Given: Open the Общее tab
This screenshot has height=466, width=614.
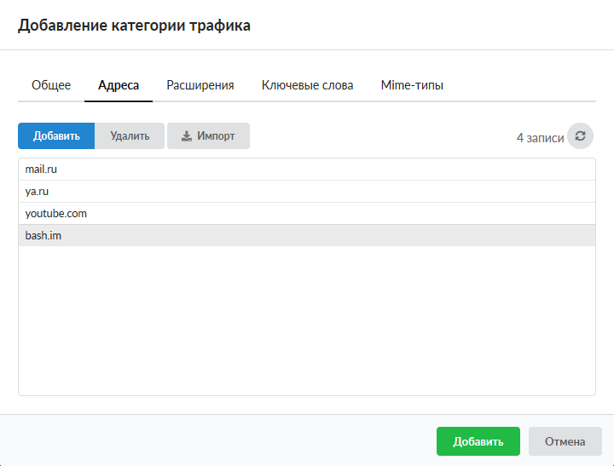Looking at the screenshot, I should tap(51, 85).
